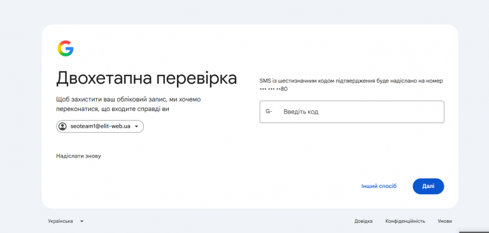Click the Надіслати знову link
Screen dimensions: 489x233
[x=78, y=156]
